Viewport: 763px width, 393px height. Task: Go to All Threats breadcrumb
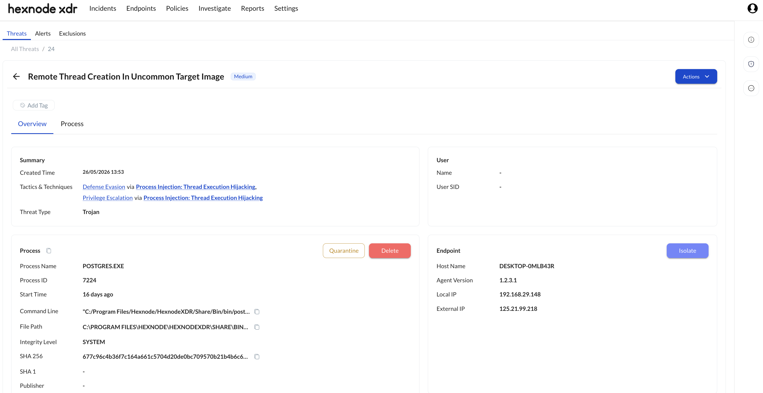pos(25,49)
